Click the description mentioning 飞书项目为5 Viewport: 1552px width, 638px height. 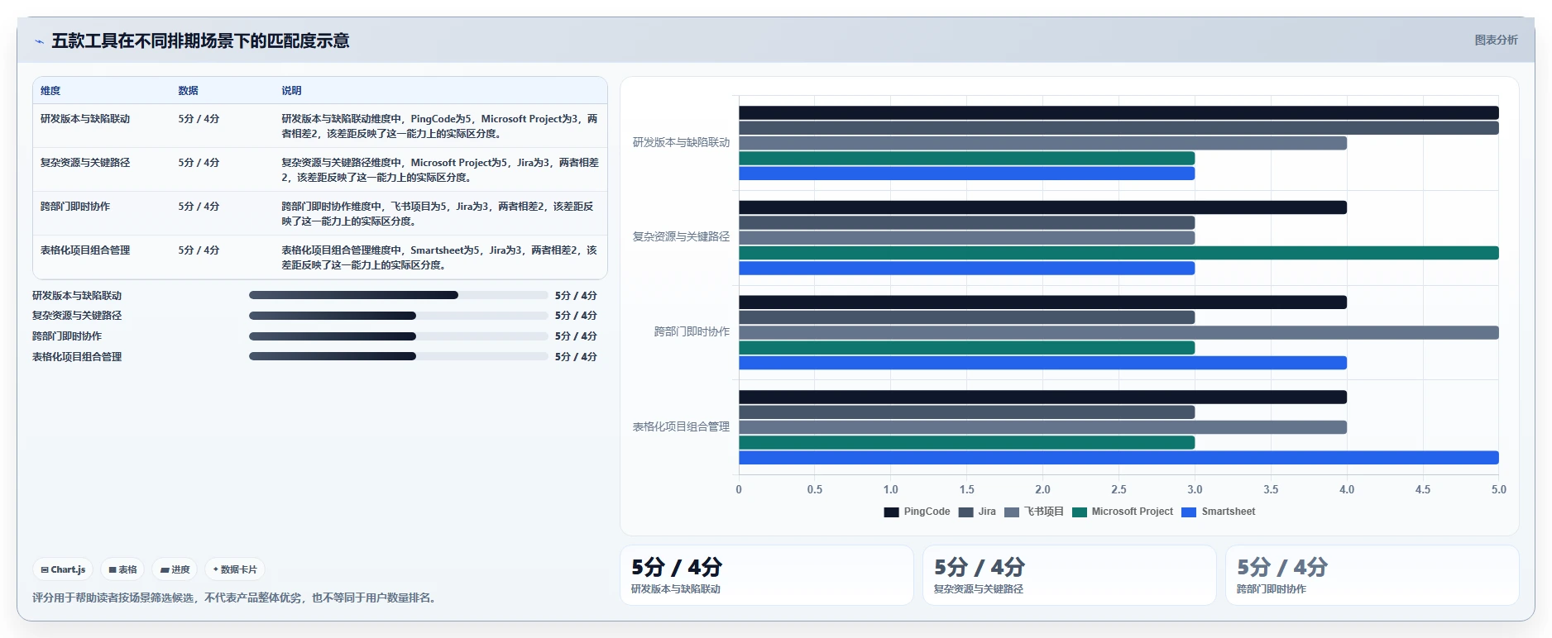pos(438,214)
